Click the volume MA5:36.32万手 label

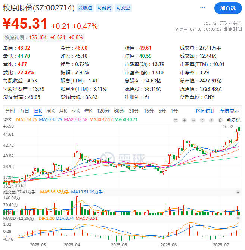tap(55, 192)
